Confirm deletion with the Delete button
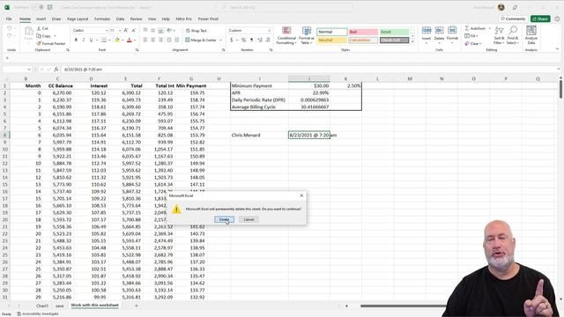 click(224, 219)
